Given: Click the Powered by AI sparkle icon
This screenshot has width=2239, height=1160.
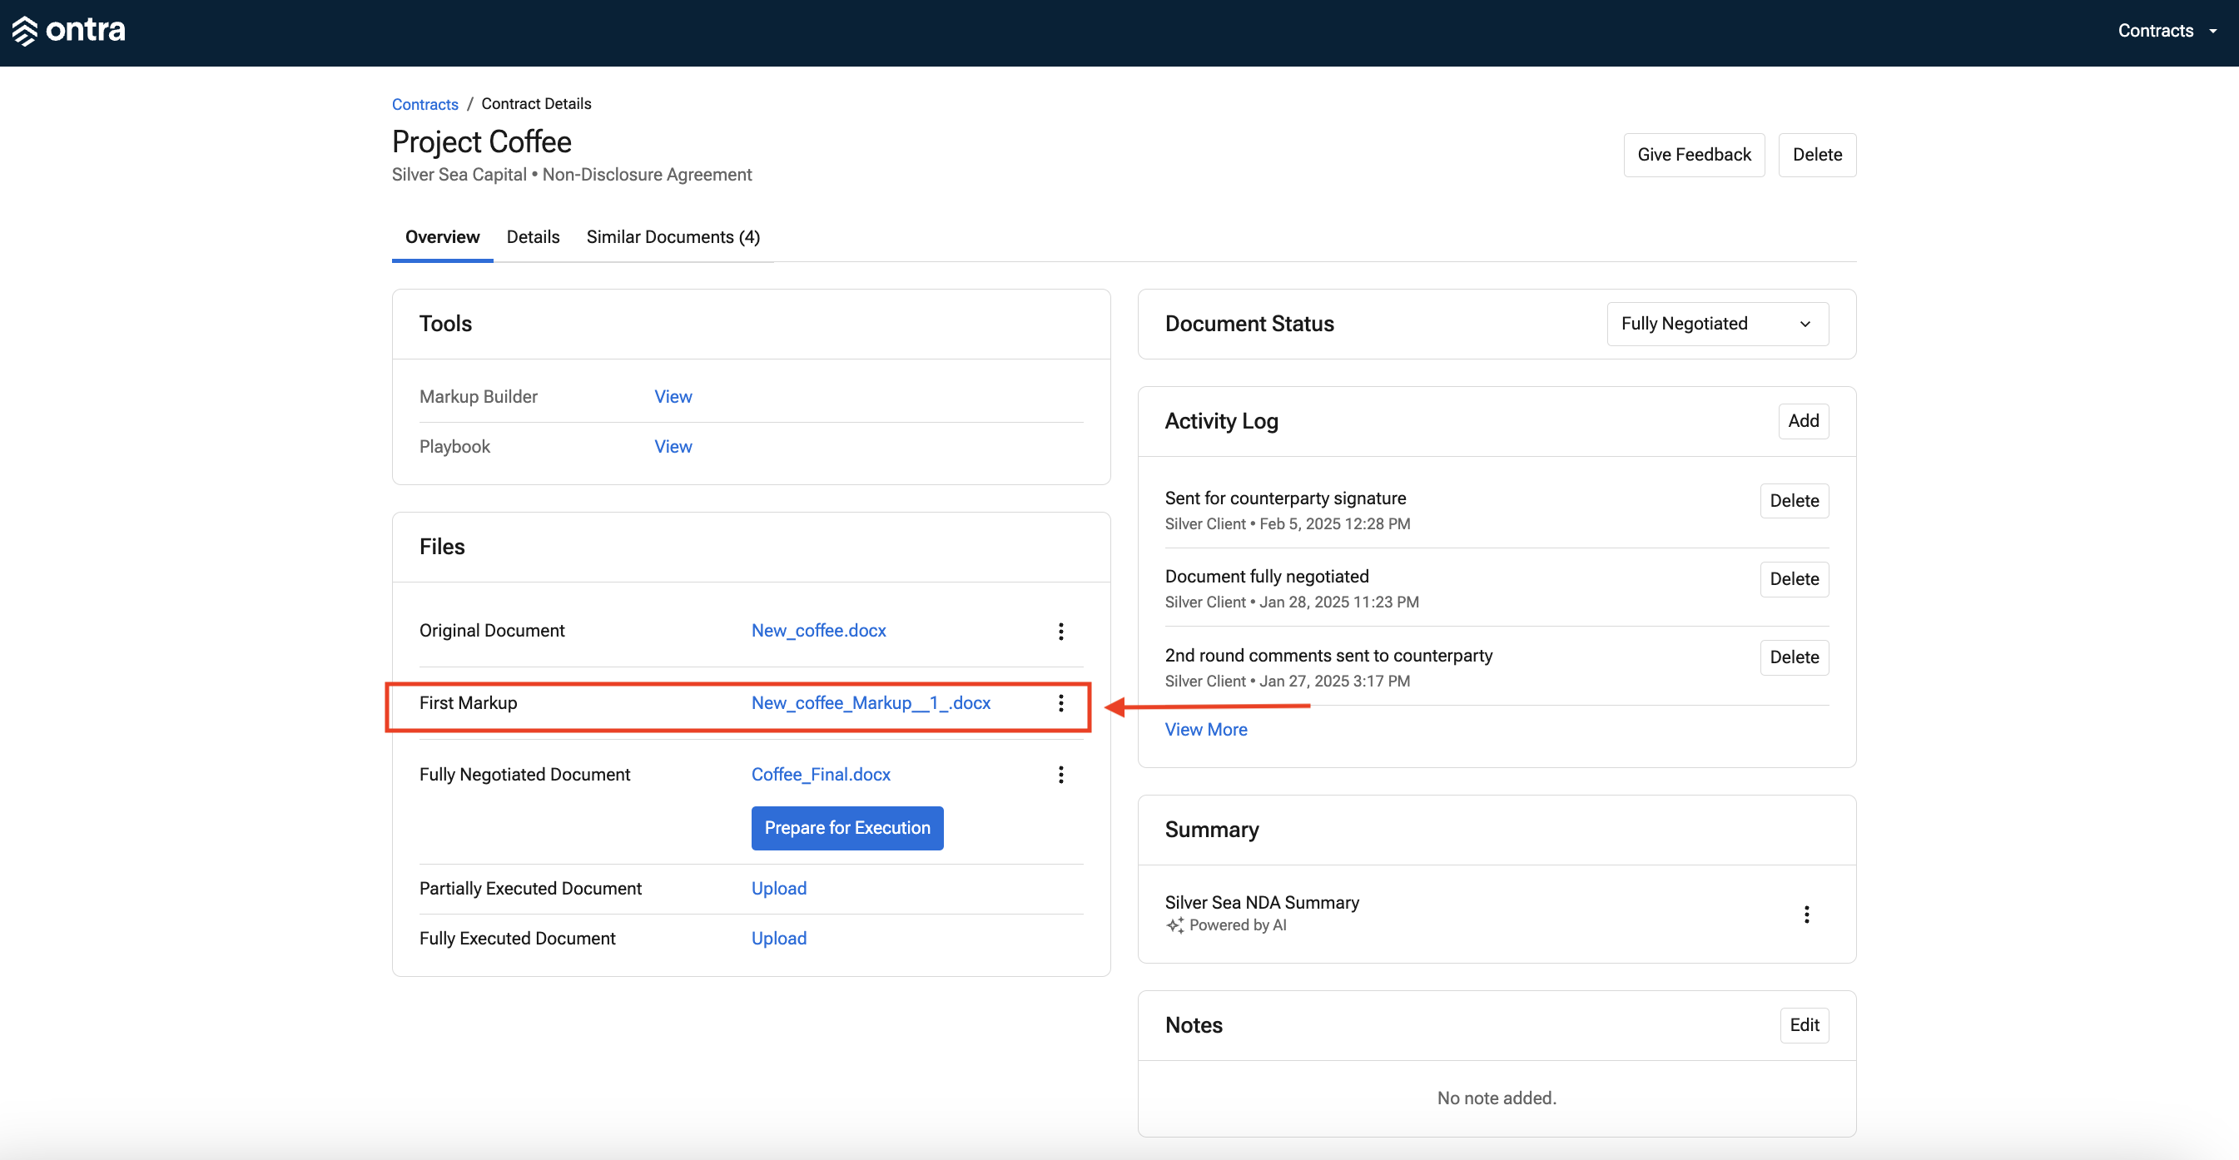Looking at the screenshot, I should [1175, 925].
